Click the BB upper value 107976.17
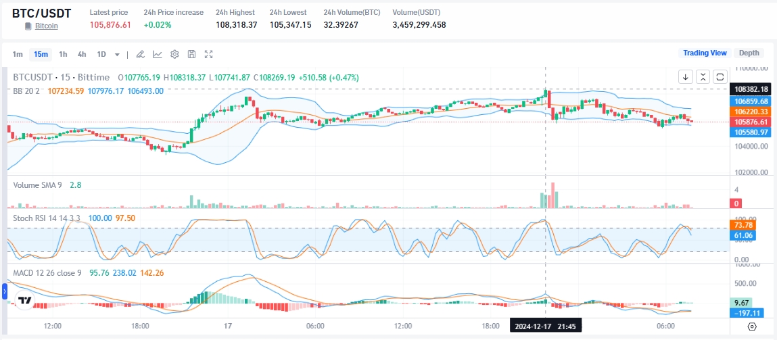 pyautogui.click(x=105, y=91)
